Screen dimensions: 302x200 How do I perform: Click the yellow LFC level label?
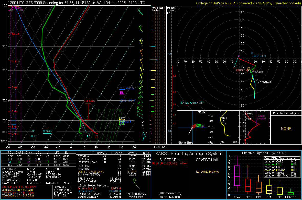click(x=122, y=119)
